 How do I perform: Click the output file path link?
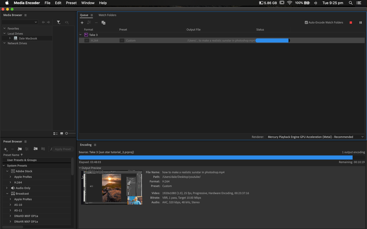(x=221, y=40)
